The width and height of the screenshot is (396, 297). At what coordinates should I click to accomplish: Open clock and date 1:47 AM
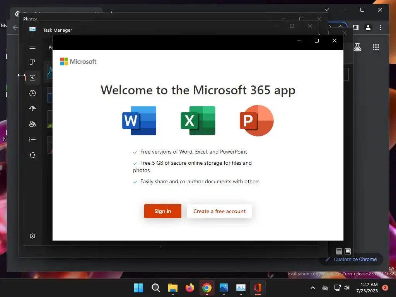tap(367, 288)
